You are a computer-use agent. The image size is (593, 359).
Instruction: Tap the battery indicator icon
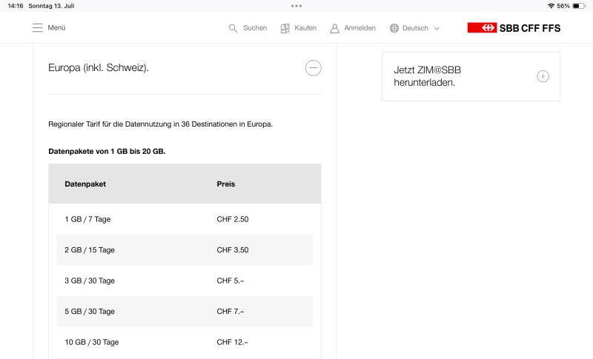(579, 5)
